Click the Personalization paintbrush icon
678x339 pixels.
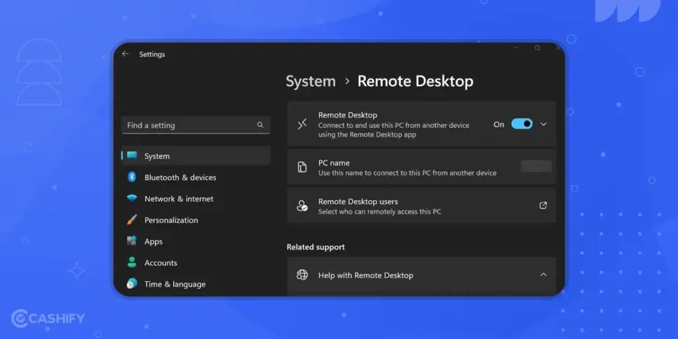[x=132, y=220]
